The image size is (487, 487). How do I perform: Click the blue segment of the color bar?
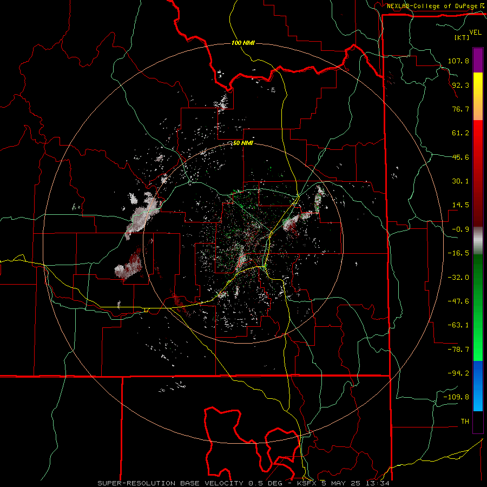478,386
